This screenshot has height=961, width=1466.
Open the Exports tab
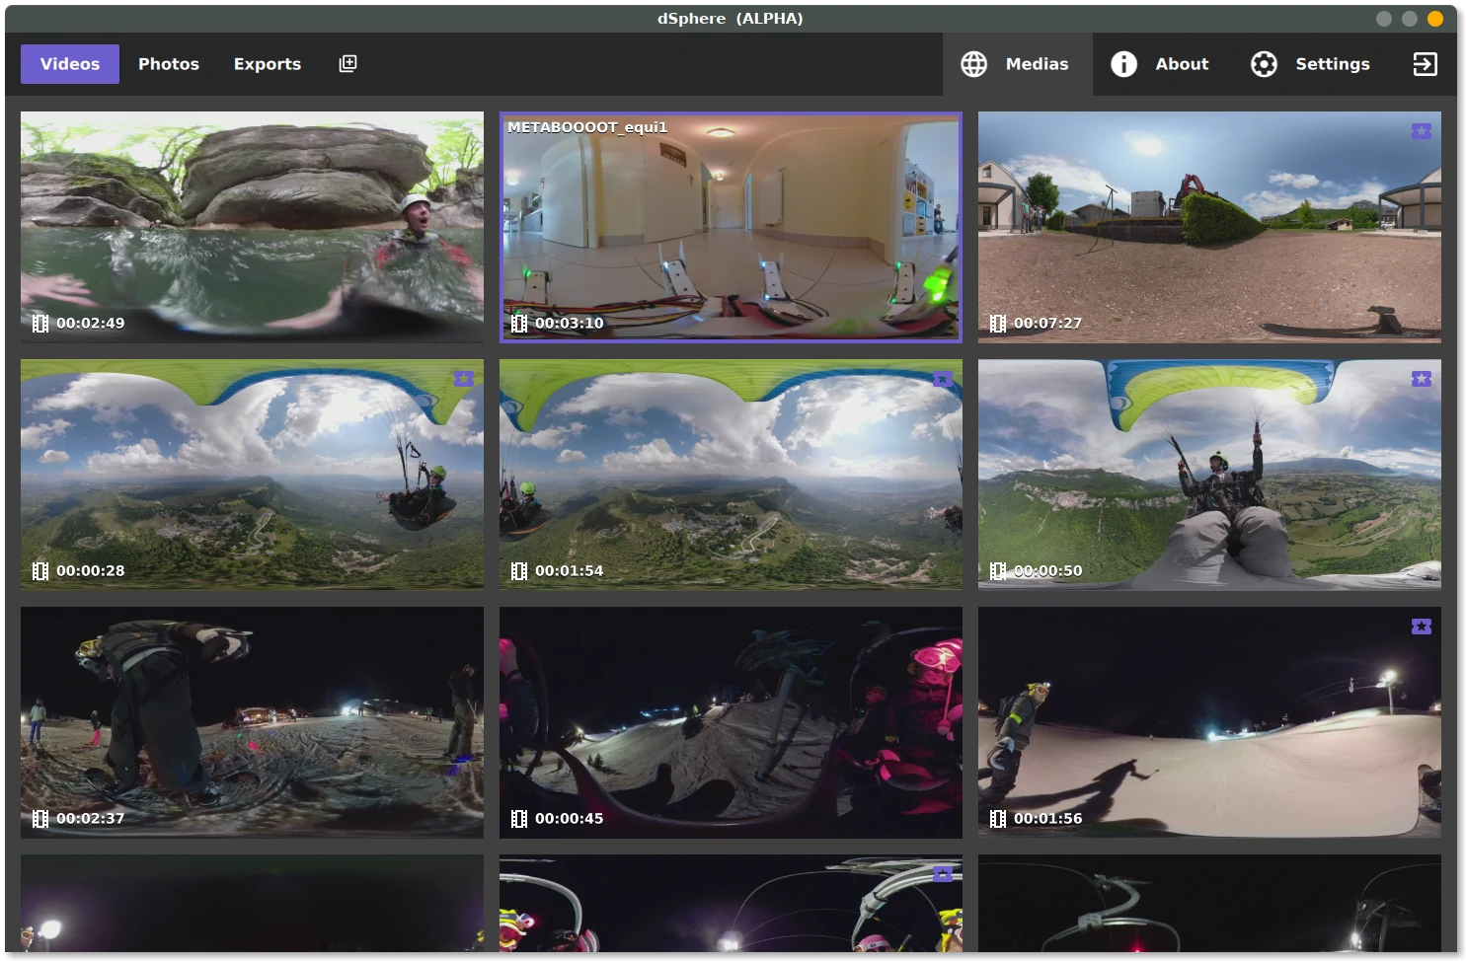click(x=268, y=64)
